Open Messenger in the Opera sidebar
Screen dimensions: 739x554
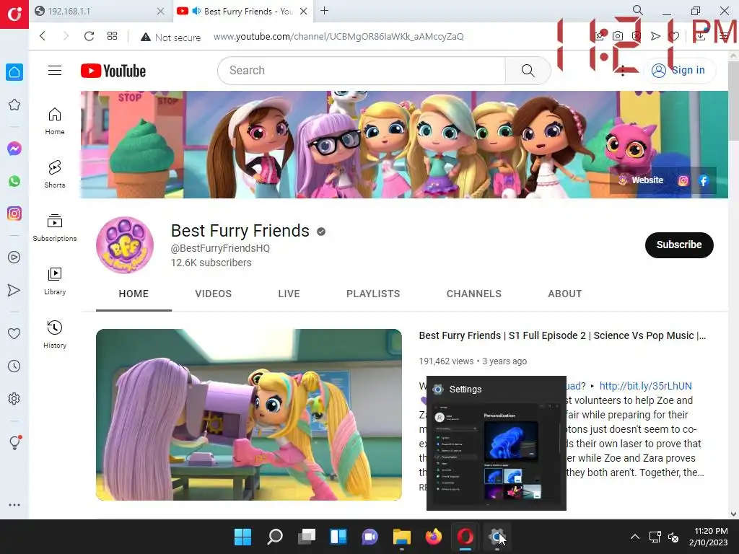(14, 149)
